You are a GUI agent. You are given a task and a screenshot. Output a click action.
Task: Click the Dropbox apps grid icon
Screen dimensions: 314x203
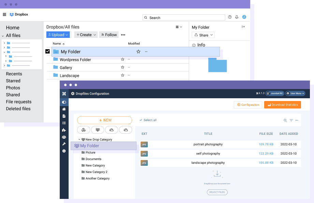(x=4, y=14)
